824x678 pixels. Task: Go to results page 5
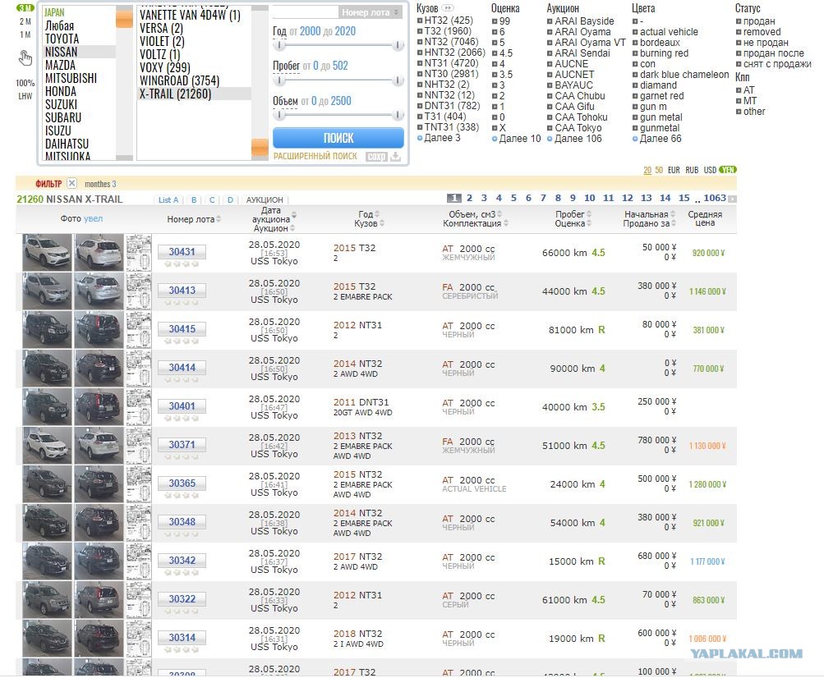[513, 198]
